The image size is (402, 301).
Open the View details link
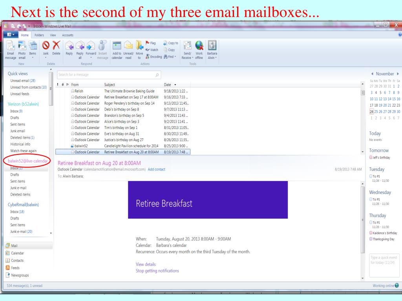point(146,265)
